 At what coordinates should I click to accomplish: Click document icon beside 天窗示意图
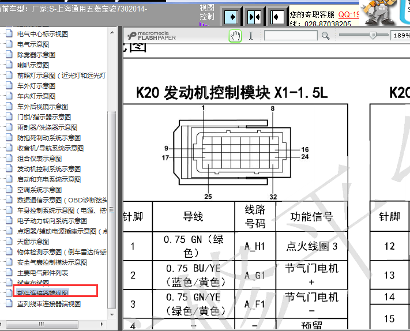[9, 241]
